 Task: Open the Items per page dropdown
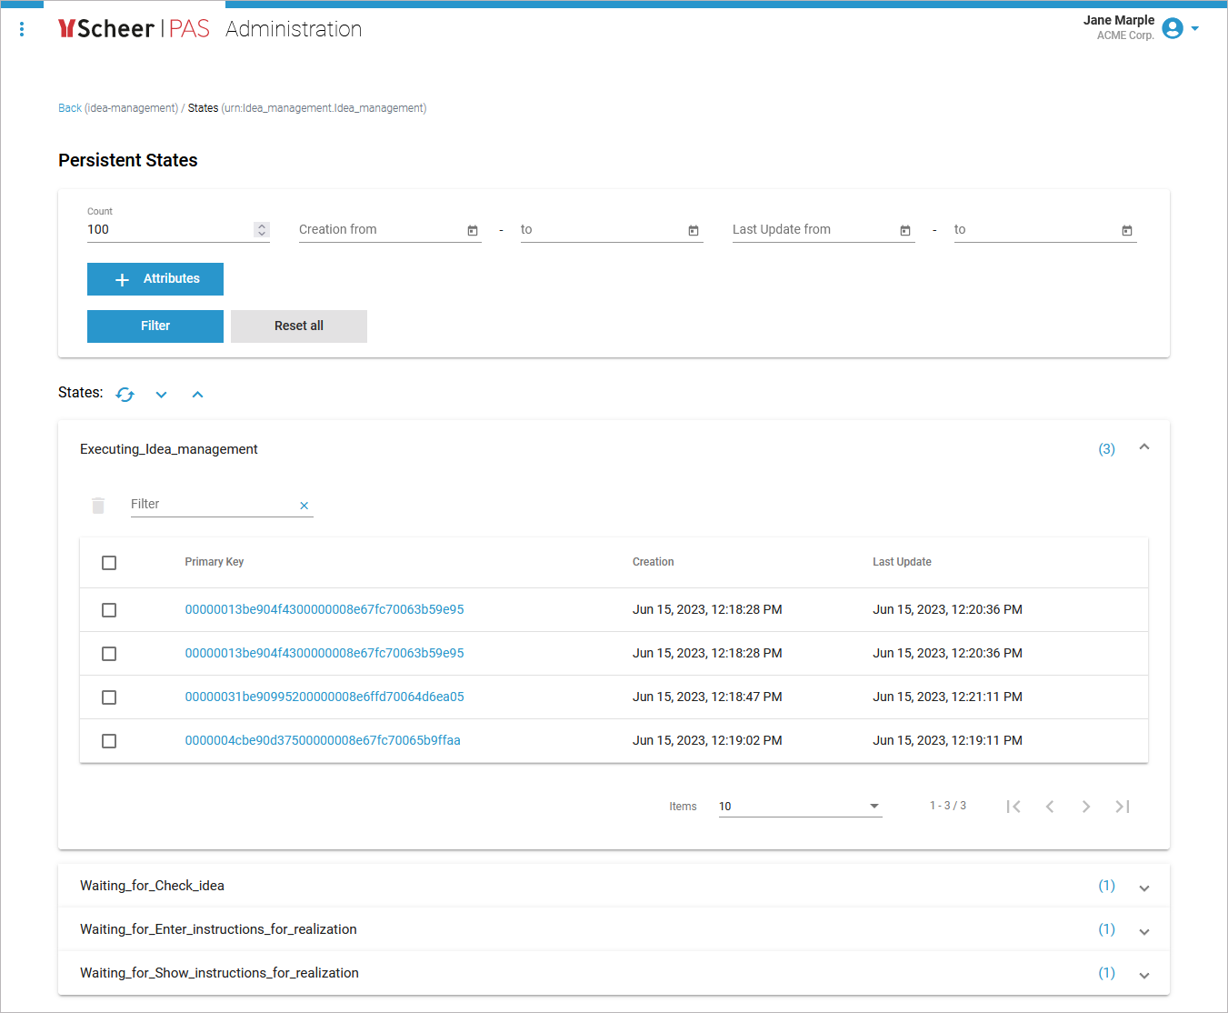[x=800, y=807]
